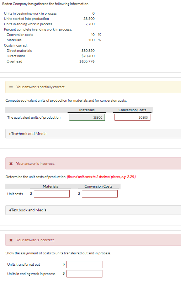Viewport: 181px width, 281px height.
Task: Click the first 'Your answer is incorrect' banner
Action: click(93, 163)
